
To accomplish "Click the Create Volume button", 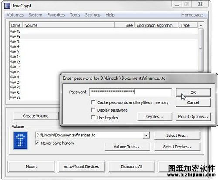I will coord(36,116).
